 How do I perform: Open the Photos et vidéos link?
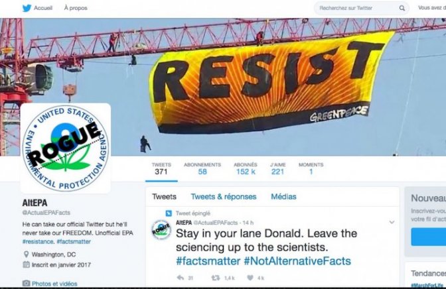coord(54,284)
